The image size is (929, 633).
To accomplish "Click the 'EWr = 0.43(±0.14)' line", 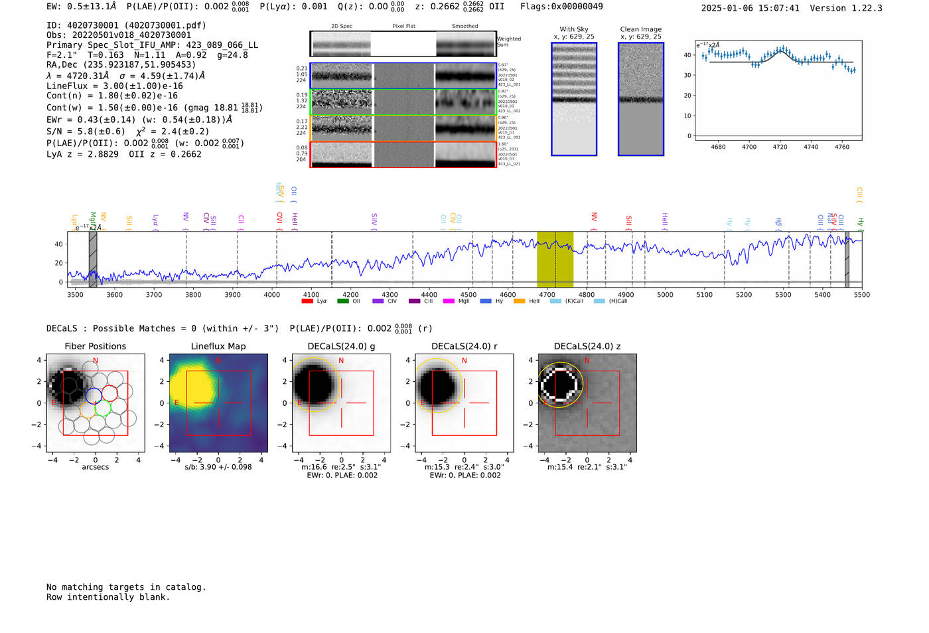I will pos(91,120).
